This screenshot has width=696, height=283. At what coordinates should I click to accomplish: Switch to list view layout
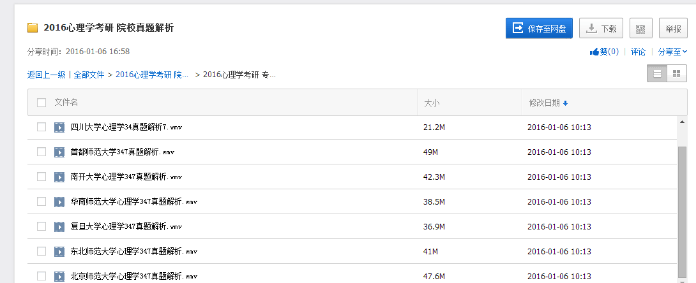(x=657, y=74)
